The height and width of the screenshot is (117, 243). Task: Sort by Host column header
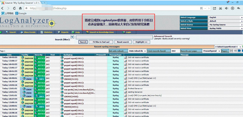click(52, 55)
